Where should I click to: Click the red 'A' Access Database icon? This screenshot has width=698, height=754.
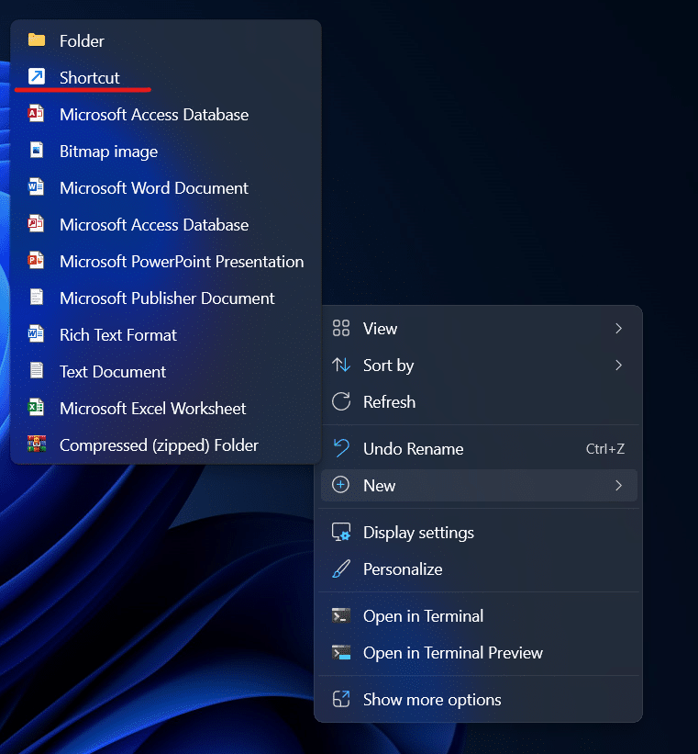click(36, 114)
